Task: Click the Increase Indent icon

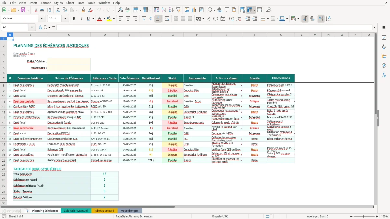Action: (248, 19)
